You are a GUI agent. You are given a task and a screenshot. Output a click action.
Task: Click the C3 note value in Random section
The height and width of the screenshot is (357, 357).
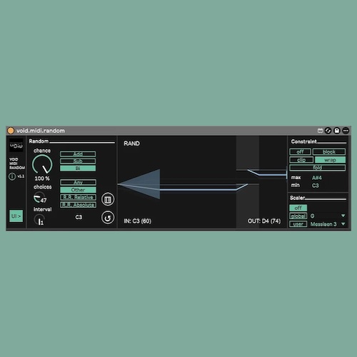click(79, 217)
